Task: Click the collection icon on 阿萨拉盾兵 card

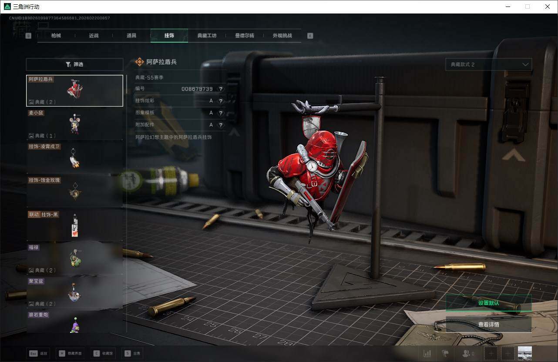Action: click(31, 102)
